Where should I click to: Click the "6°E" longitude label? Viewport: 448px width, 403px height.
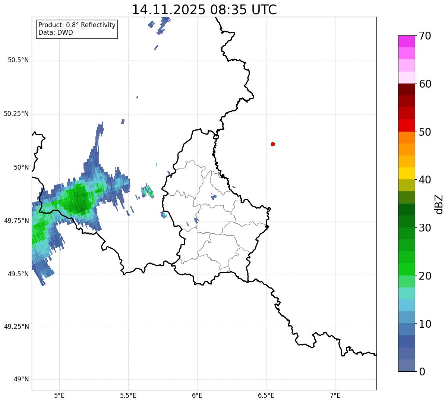pyautogui.click(x=197, y=395)
